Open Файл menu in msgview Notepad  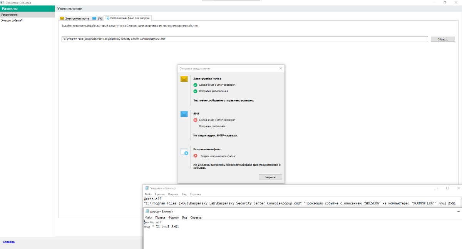point(148,194)
